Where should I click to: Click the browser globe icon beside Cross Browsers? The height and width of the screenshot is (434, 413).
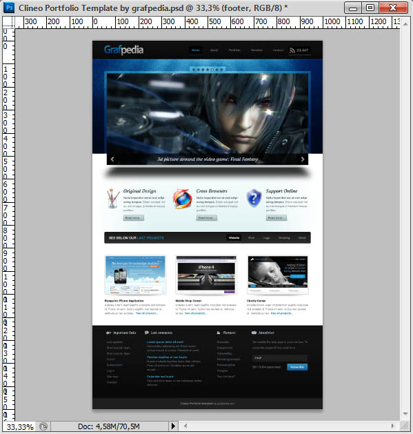click(x=183, y=198)
